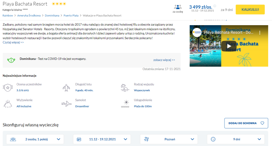Click zobacz więcej in COVID notice
The image size is (272, 146).
pos(164,60)
